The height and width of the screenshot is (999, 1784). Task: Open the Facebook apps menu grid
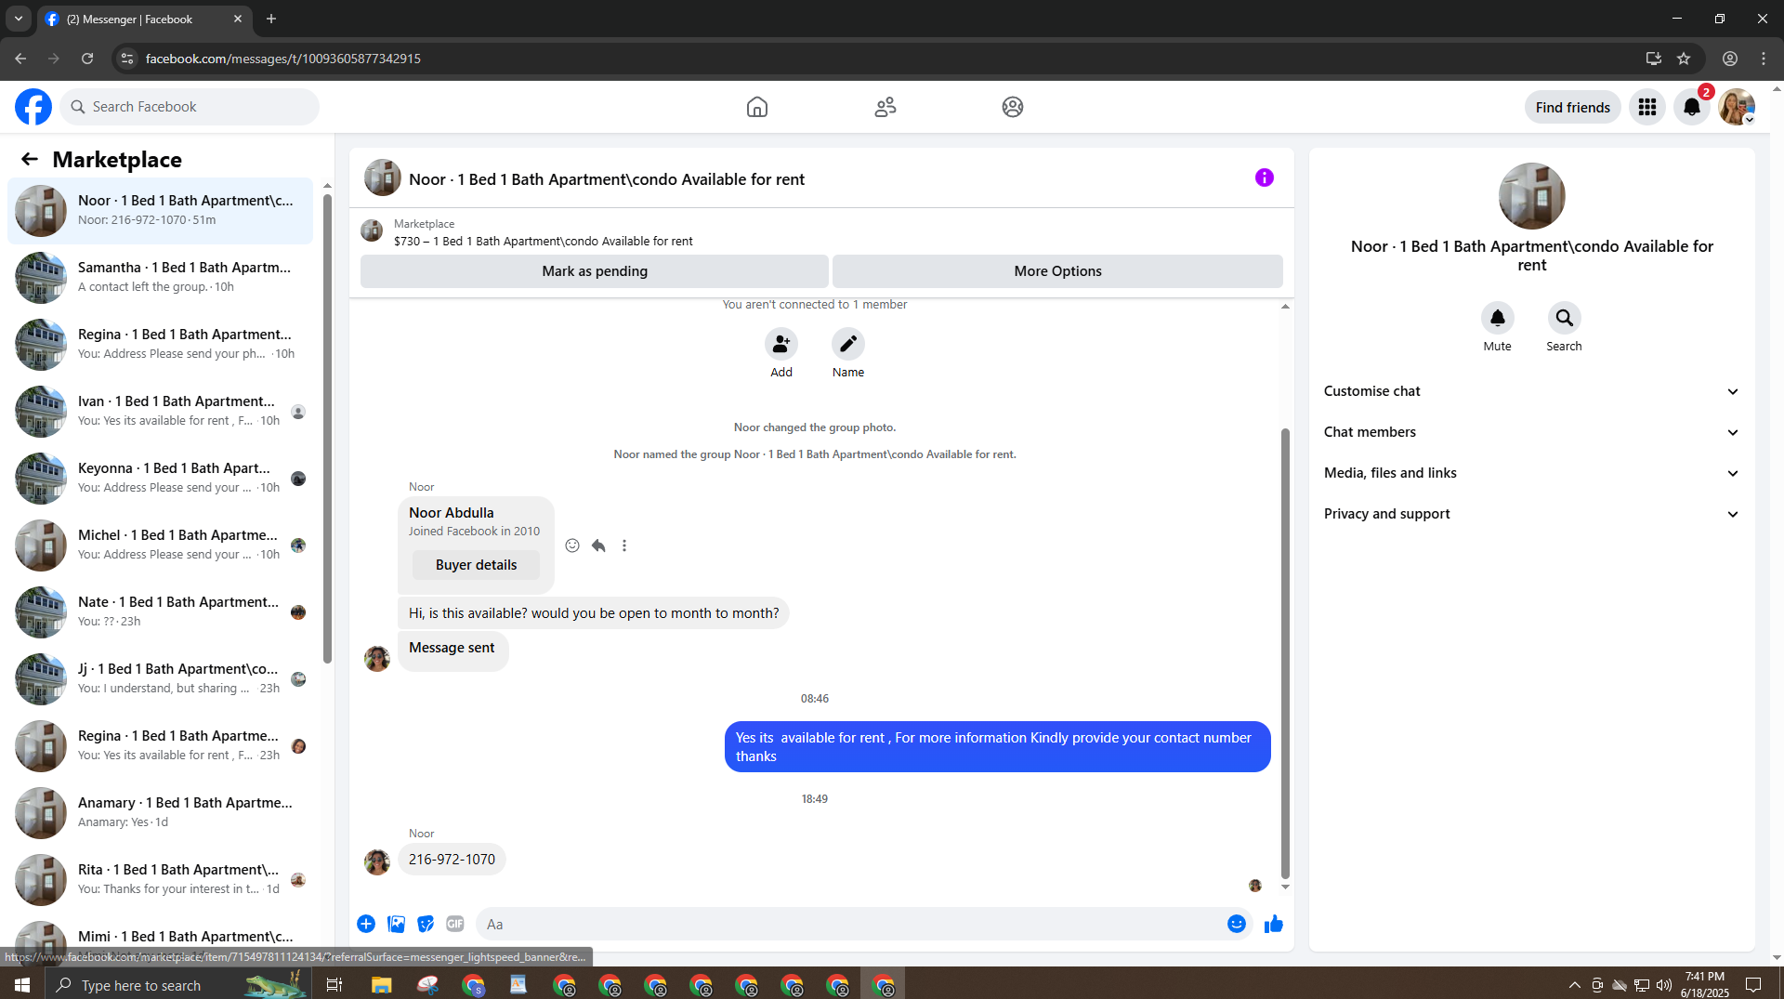(x=1647, y=107)
